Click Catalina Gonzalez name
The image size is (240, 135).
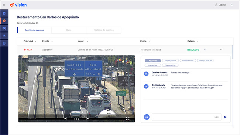pyautogui.click(x=160, y=72)
